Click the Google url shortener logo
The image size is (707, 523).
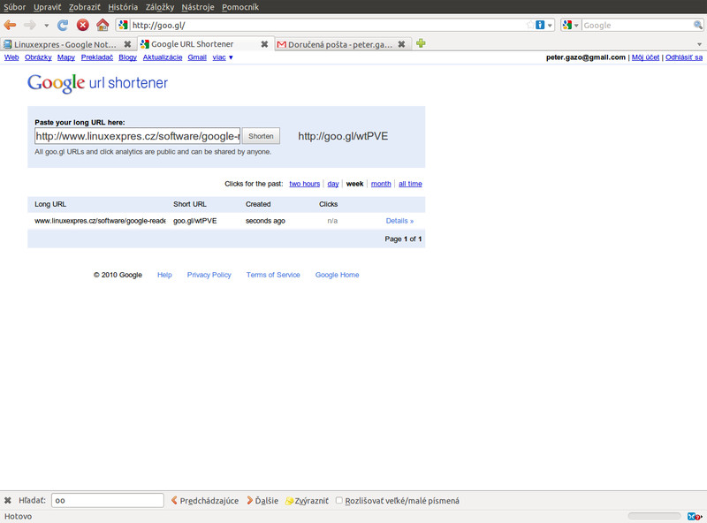point(97,83)
